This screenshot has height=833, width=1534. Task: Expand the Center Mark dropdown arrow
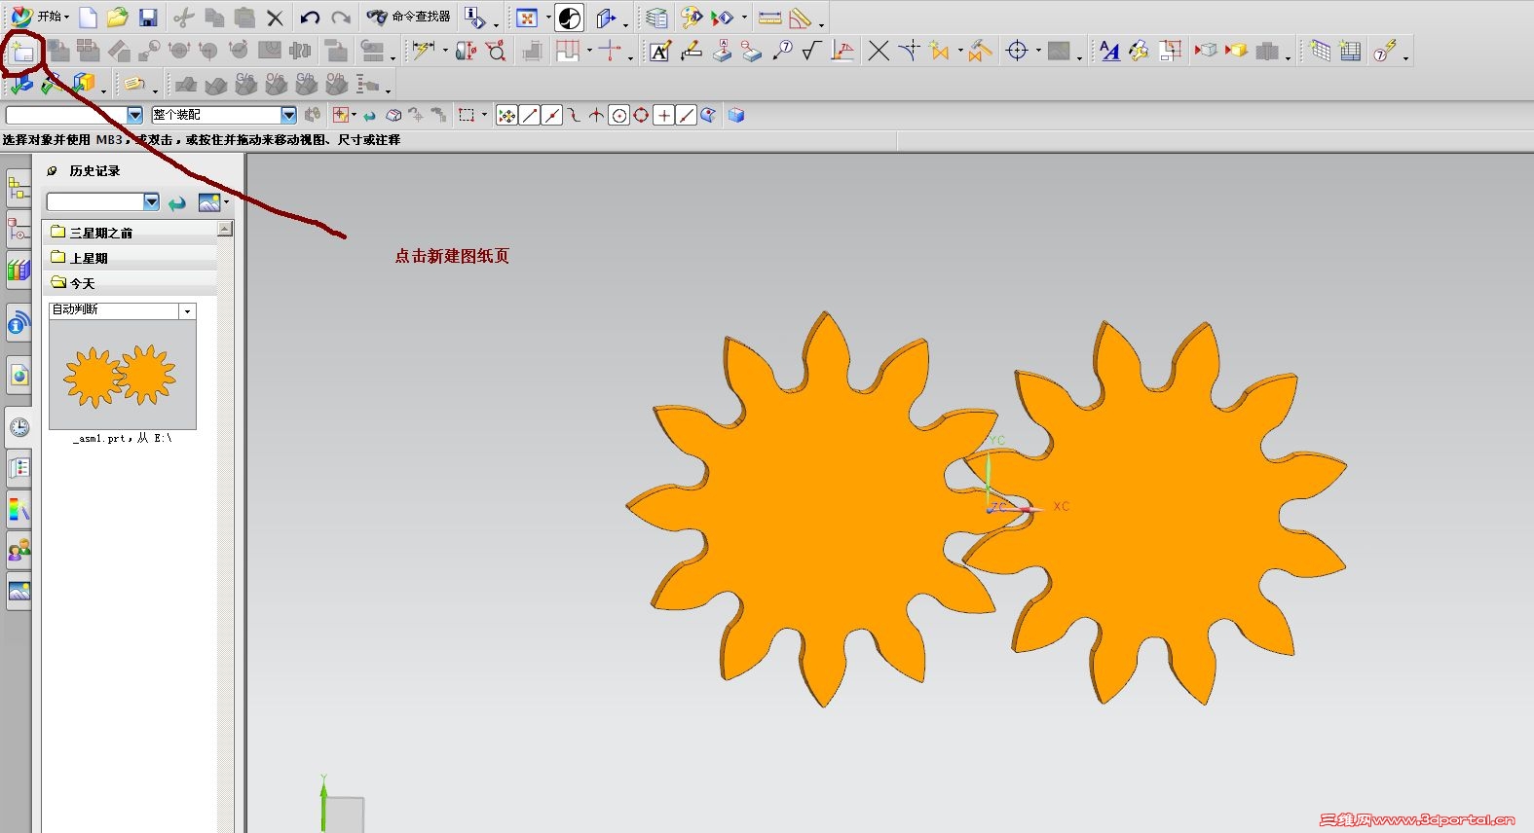(1038, 52)
